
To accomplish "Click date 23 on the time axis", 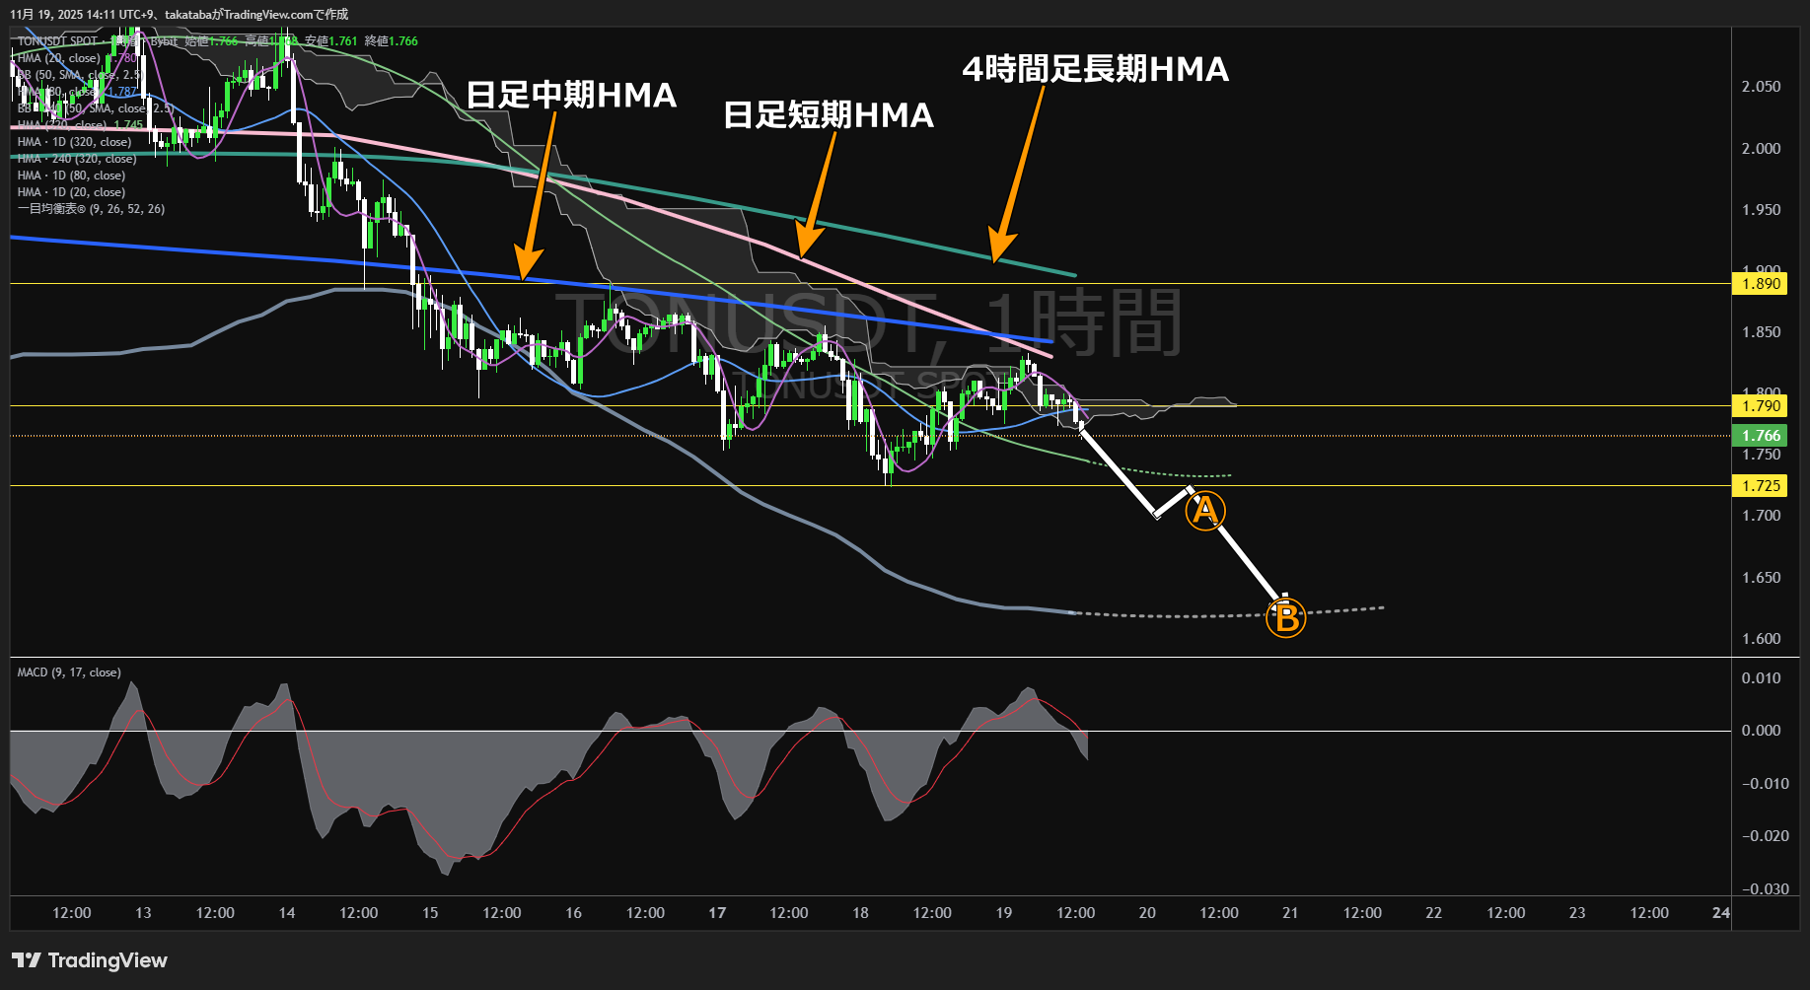I will pos(1577,913).
